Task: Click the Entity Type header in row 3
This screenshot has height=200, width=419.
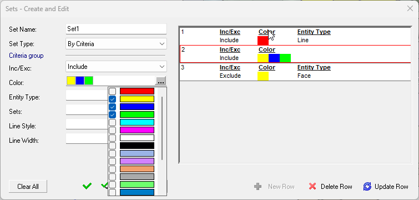Action: [x=314, y=67]
